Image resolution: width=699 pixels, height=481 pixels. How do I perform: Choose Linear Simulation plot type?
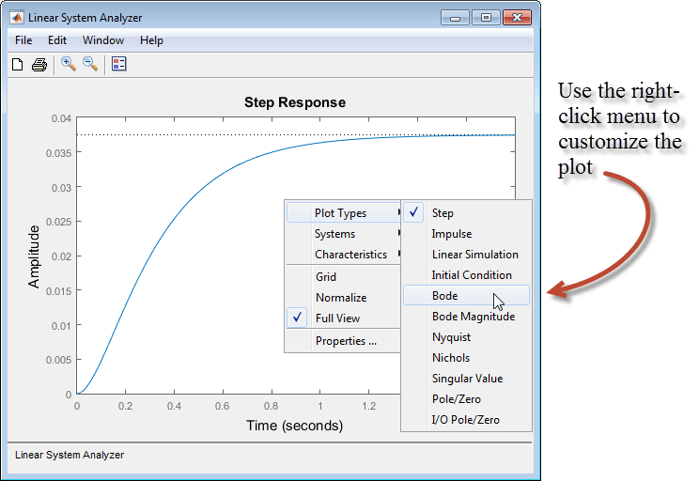coord(466,254)
